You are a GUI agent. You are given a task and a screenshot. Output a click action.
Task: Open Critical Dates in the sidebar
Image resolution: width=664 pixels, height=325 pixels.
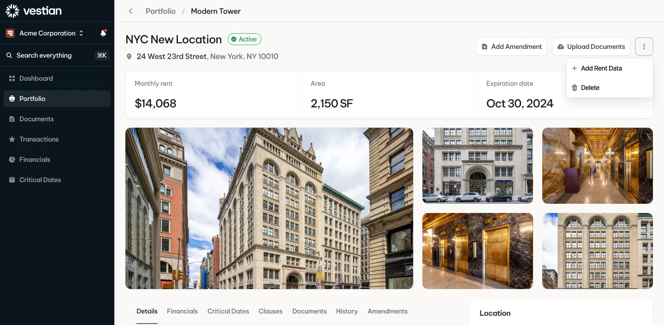(57, 180)
